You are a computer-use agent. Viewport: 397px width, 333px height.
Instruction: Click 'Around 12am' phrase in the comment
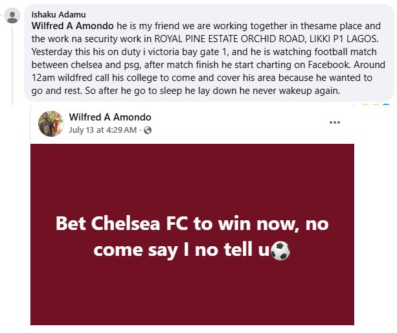pos(361,65)
